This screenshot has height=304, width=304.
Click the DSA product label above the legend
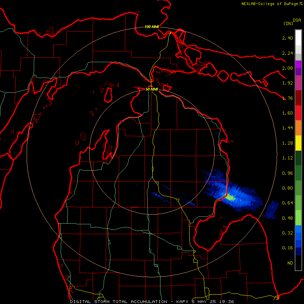(297, 20)
